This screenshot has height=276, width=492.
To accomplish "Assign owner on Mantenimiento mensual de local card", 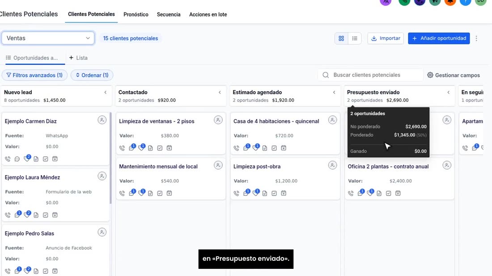I will pos(218,165).
